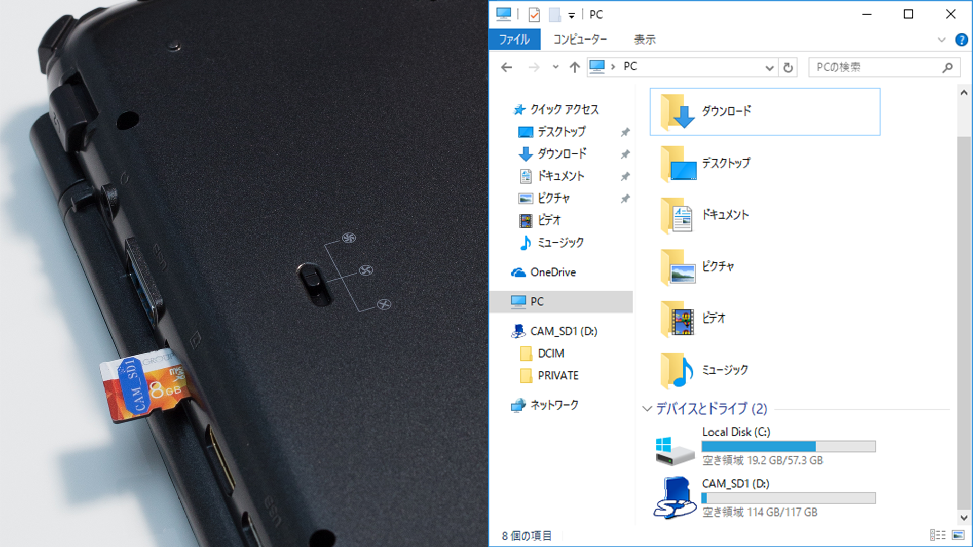Click the PCの検索 search field
The image size is (973, 547).
876,67
